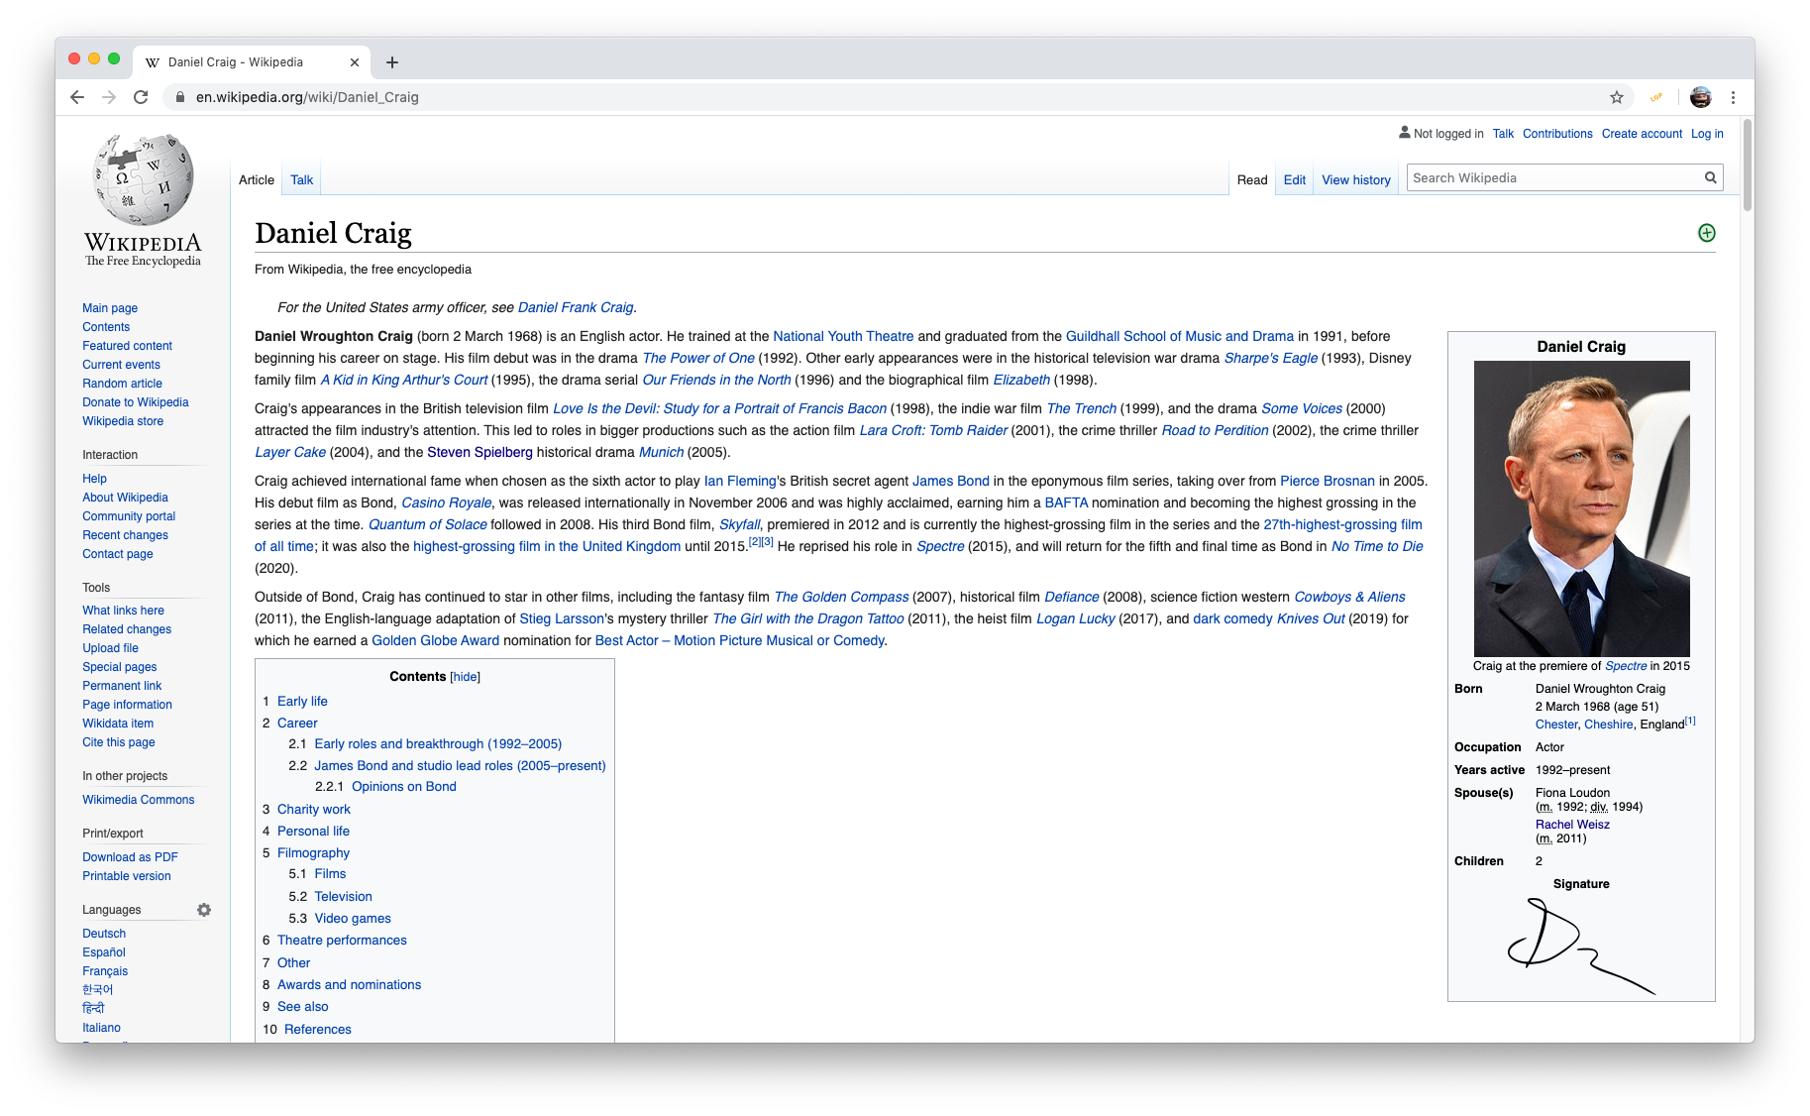
Task: Switch language to Français
Action: [x=105, y=971]
